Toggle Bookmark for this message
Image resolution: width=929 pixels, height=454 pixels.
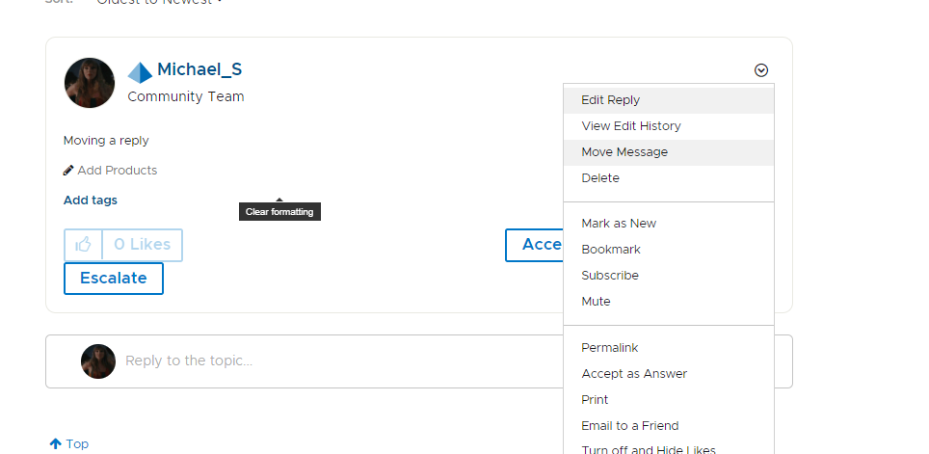611,250
